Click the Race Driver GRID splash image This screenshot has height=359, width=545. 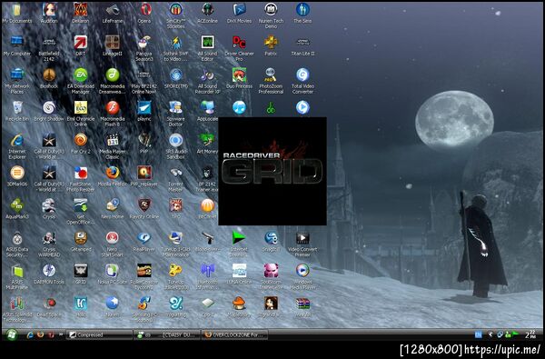tap(272, 171)
